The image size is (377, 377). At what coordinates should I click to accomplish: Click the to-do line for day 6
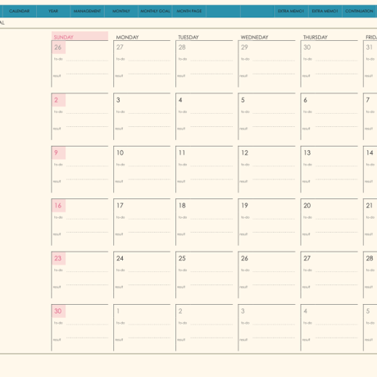coord(337,113)
